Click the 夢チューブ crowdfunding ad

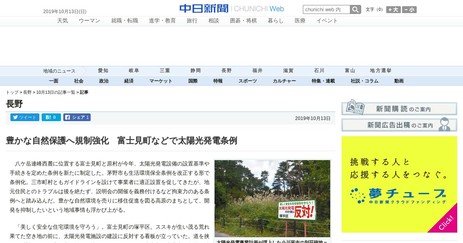coord(399,184)
